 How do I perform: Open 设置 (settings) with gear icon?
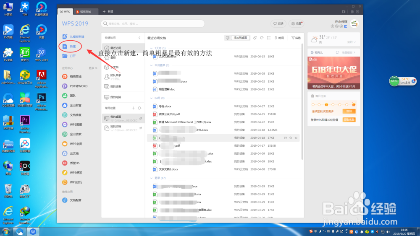coord(297,23)
